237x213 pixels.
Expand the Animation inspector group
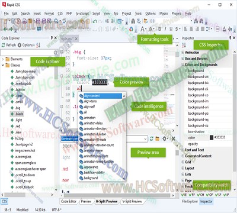(183, 53)
